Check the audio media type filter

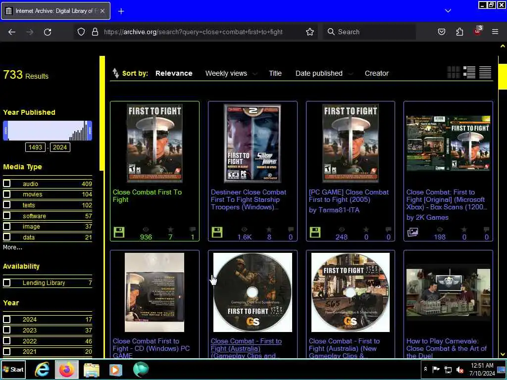[x=7, y=184]
